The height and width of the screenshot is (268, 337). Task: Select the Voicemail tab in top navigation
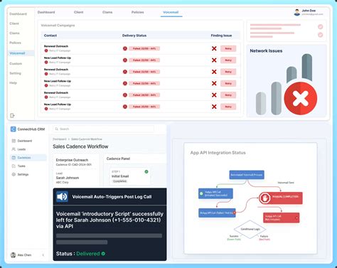[171, 12]
